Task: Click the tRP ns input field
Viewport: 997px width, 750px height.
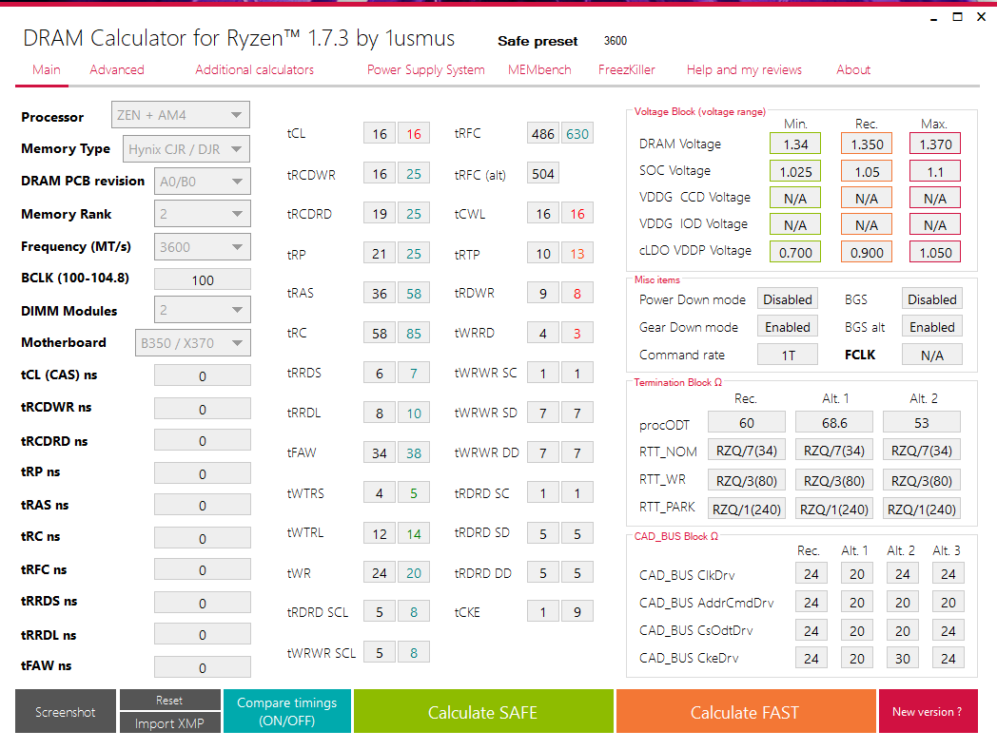Action: pyautogui.click(x=203, y=473)
